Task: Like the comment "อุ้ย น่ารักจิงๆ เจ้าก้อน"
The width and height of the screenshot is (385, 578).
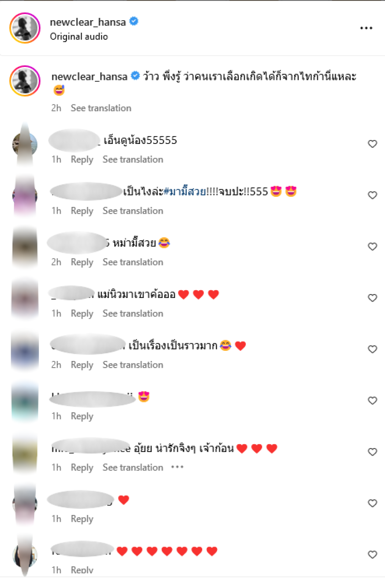Action: pos(372,452)
